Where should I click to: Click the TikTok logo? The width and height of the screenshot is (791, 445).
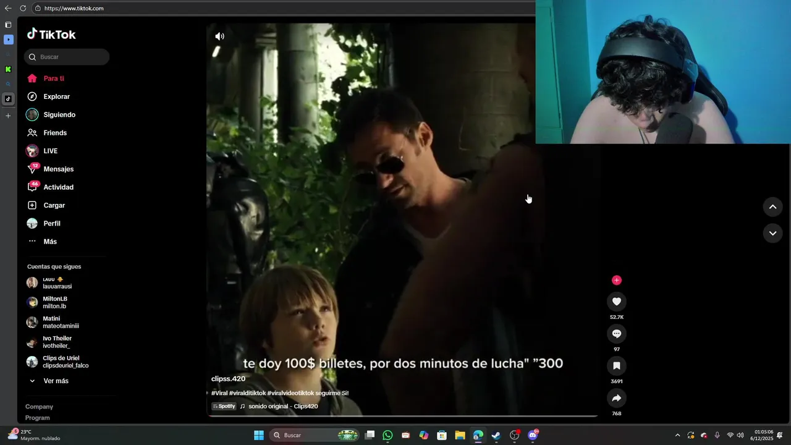click(x=51, y=34)
